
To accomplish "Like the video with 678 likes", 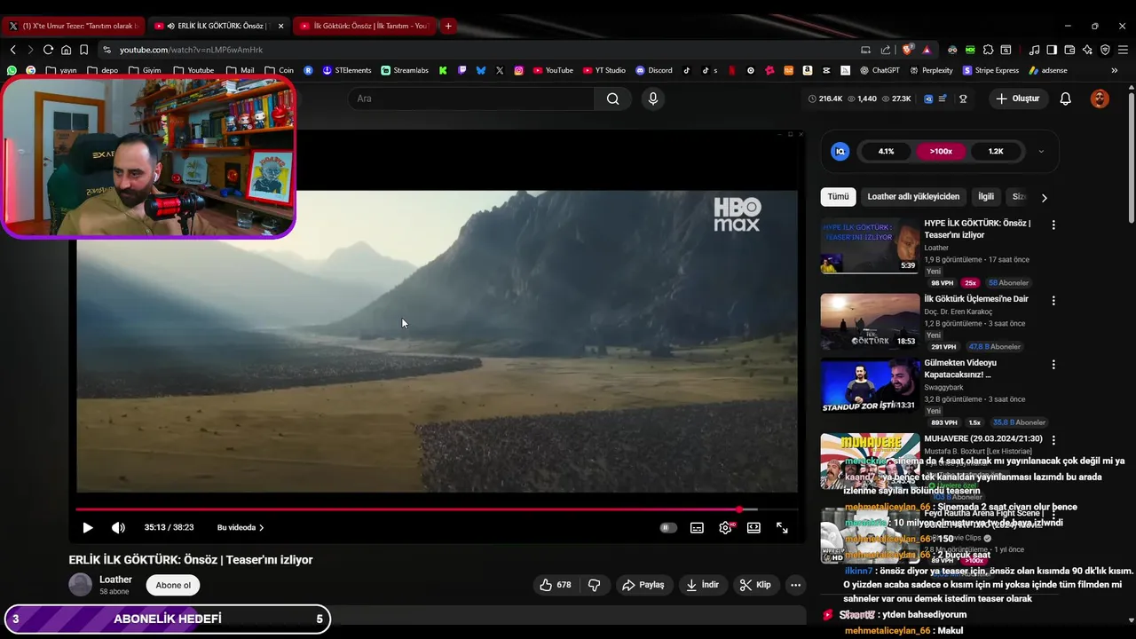I will 556,585.
